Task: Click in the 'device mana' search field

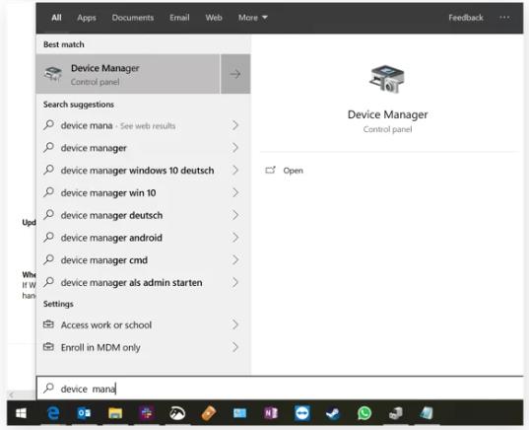Action: (280, 389)
